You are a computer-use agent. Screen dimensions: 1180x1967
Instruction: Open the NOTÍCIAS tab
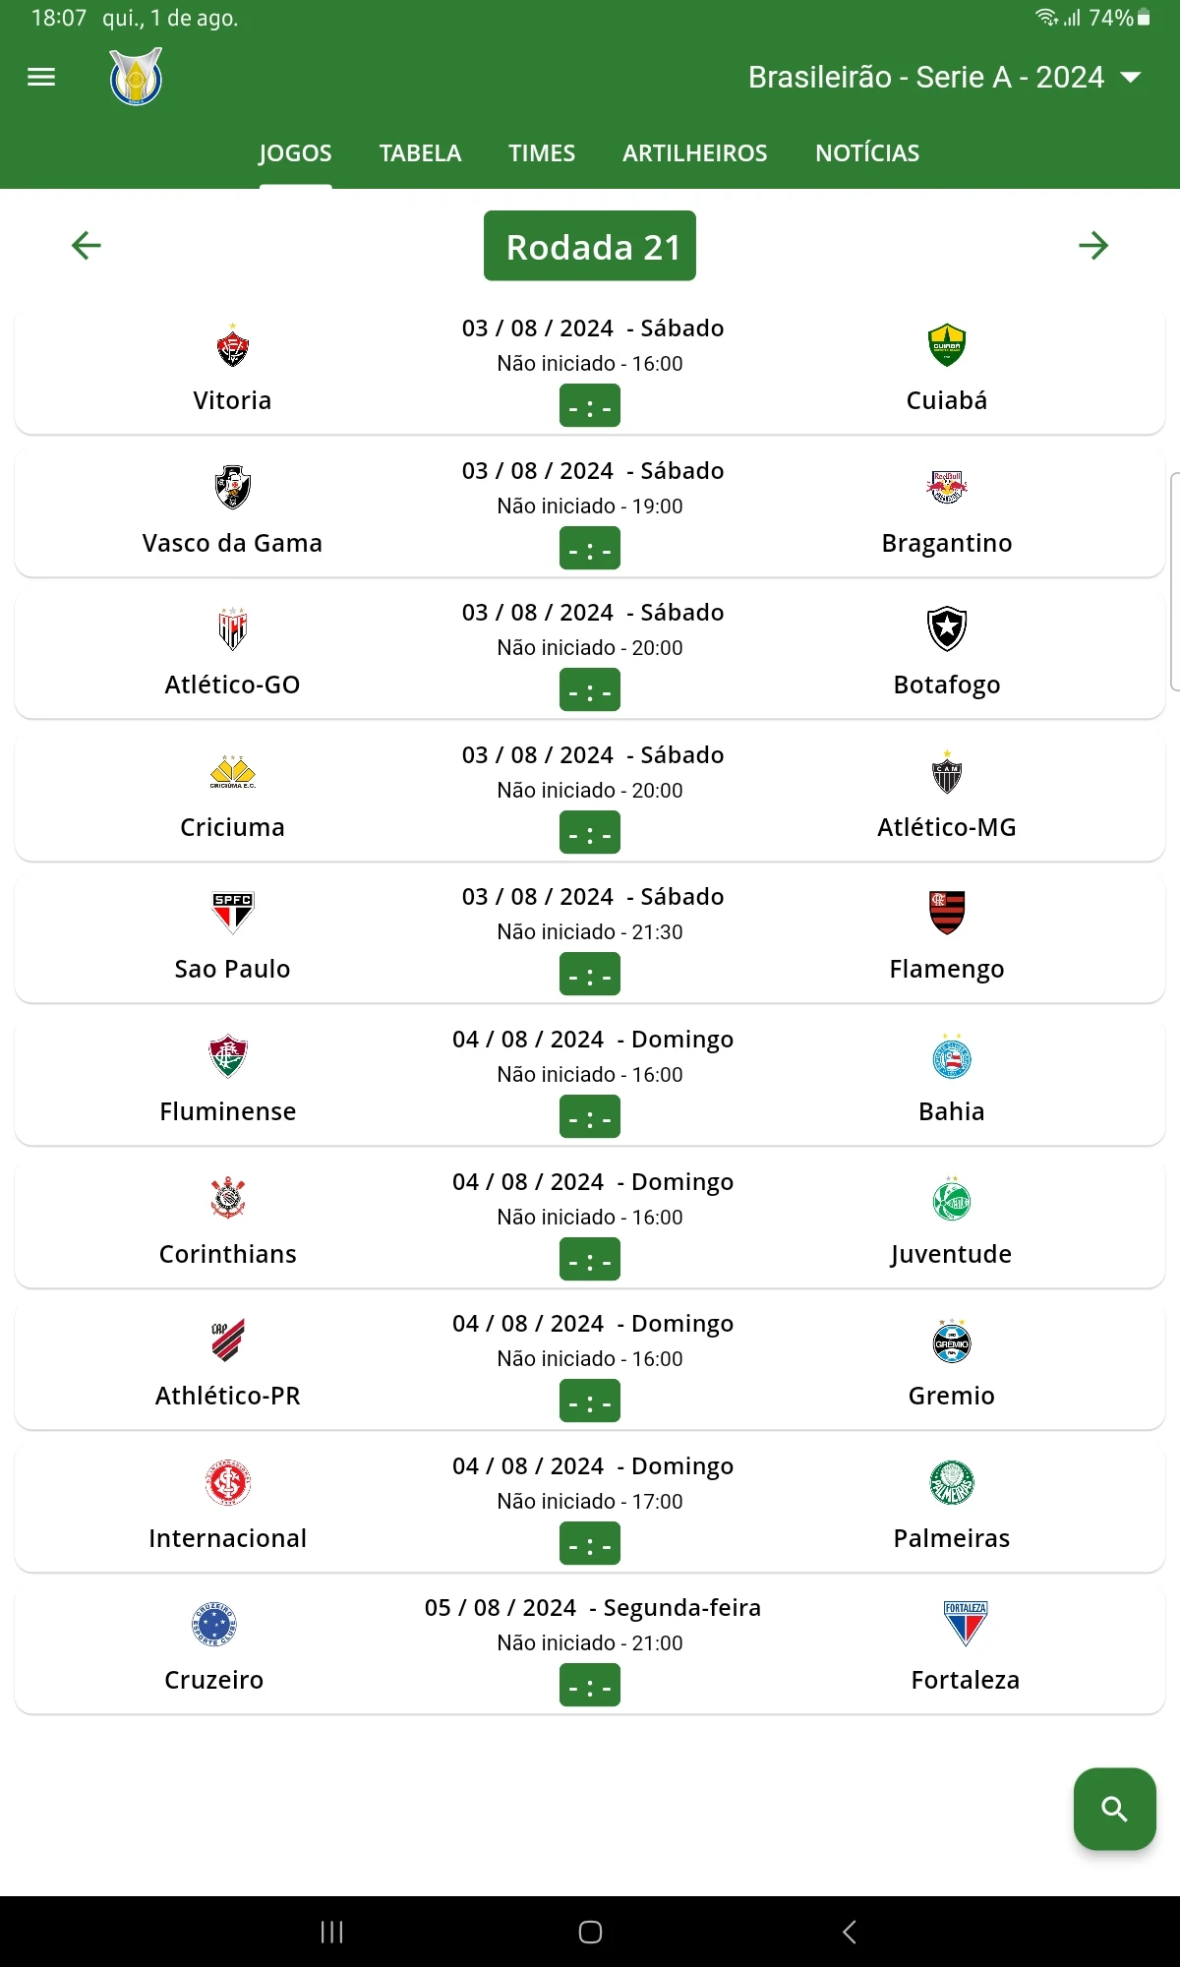pyautogui.click(x=867, y=152)
